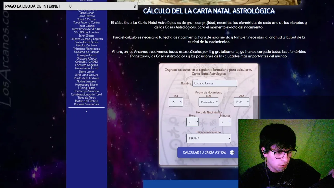Viewport: 334px width, 188px height.
Task: Click the globe icon on the calculate button
Action: pyautogui.click(x=232, y=152)
